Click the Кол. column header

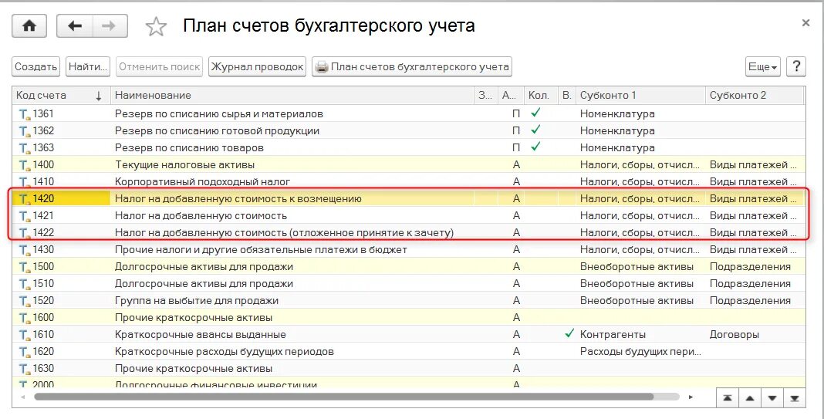click(x=540, y=95)
